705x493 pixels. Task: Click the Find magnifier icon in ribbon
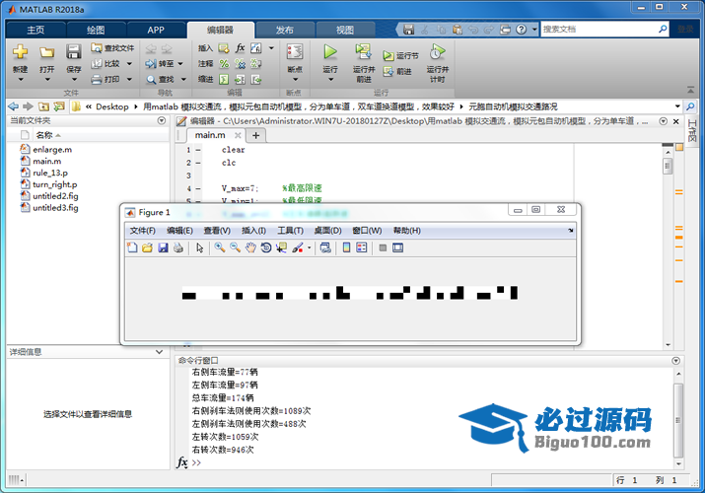pos(151,80)
